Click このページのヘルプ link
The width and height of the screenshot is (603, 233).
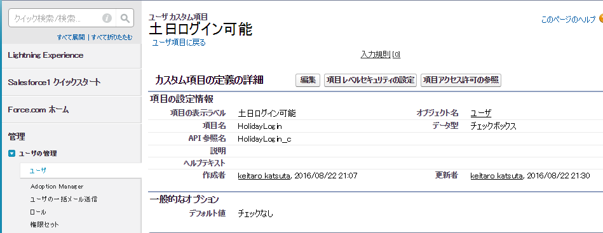568,19
